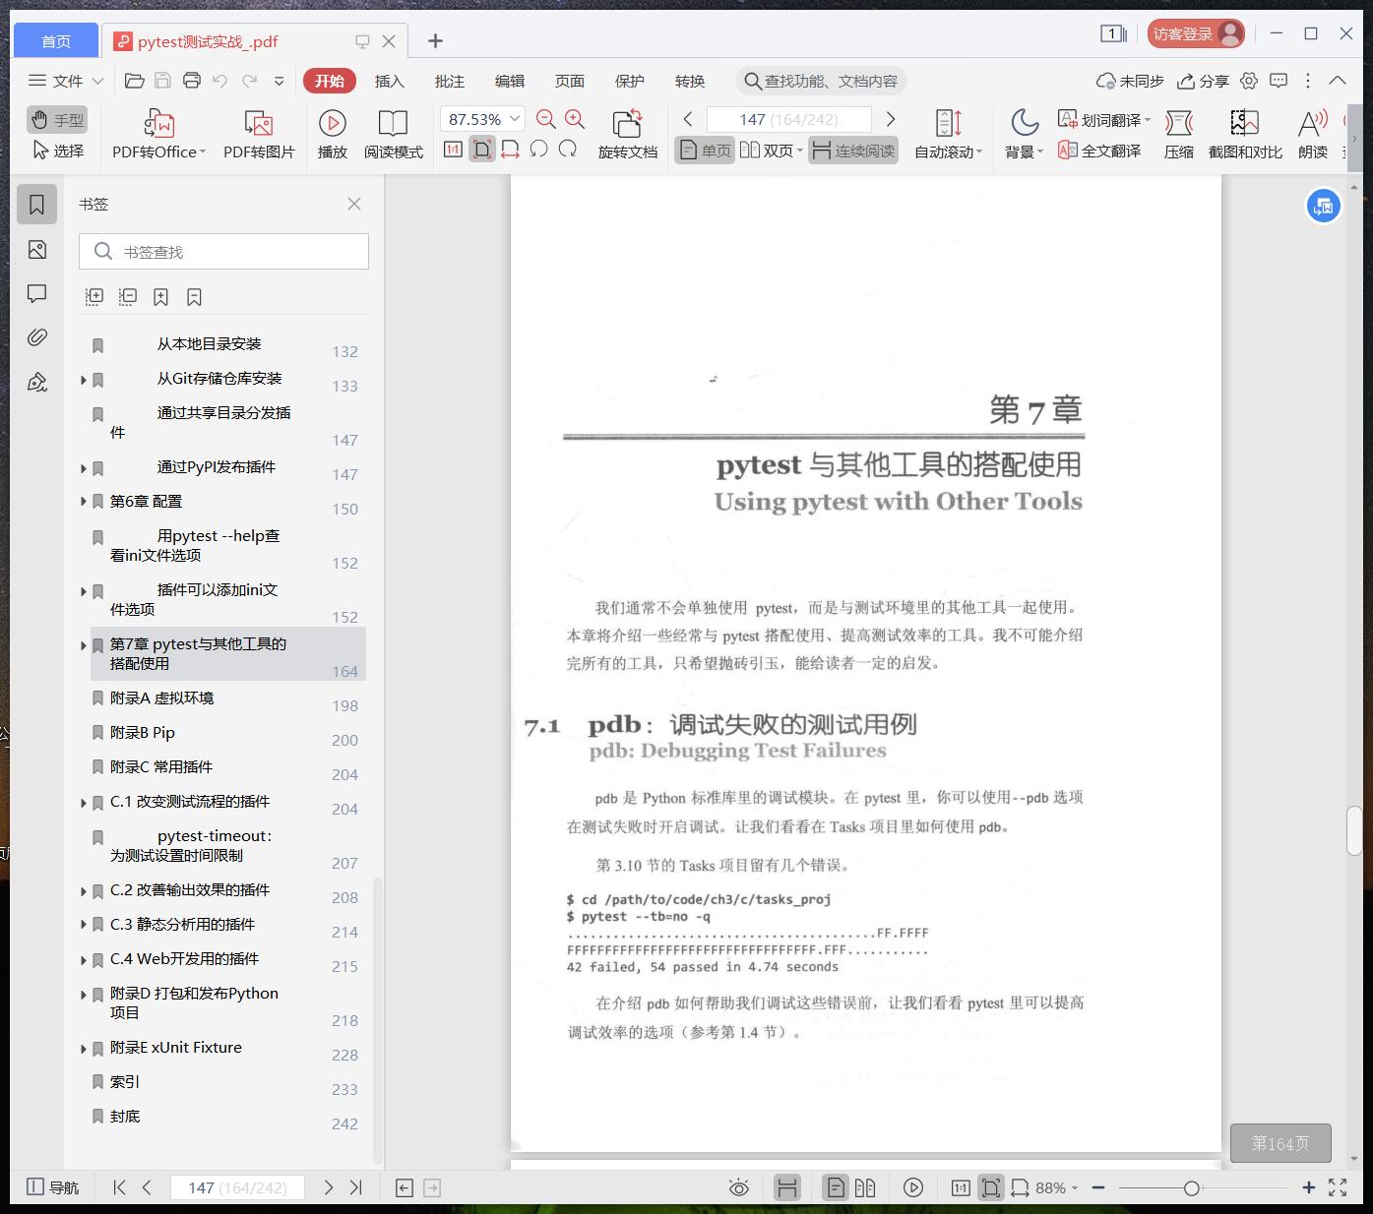Open the print icon in quick toolbar
The width and height of the screenshot is (1373, 1214).
click(x=192, y=81)
